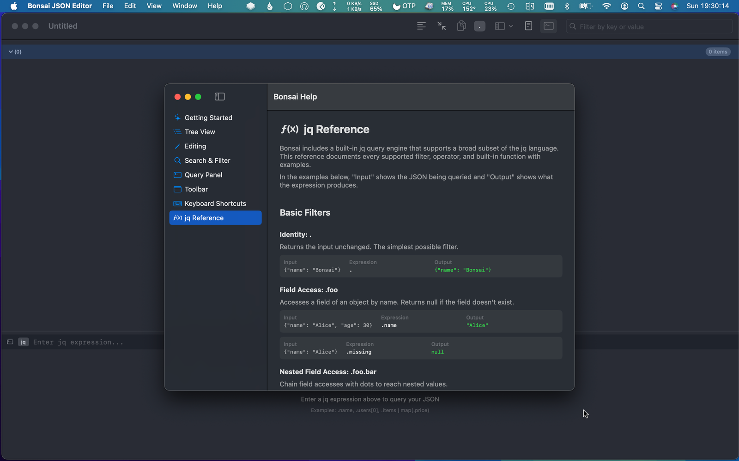Click the collapse arrows toolbar icon
The width and height of the screenshot is (739, 461).
coord(442,26)
